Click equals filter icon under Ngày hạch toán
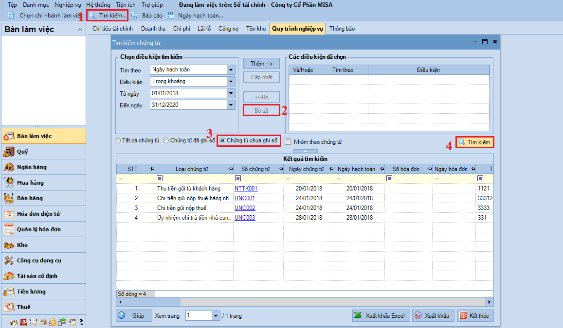563x328 pixels. (339, 178)
